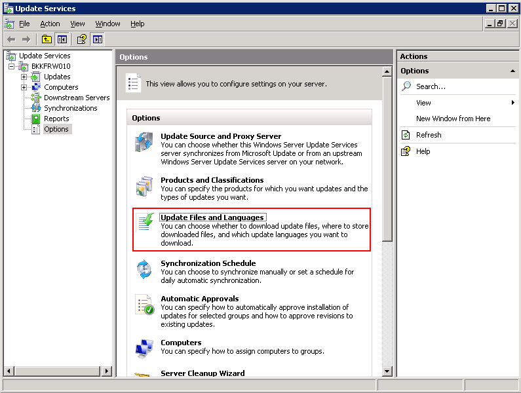
Task: Select Reports in the console tree
Action: (56, 119)
